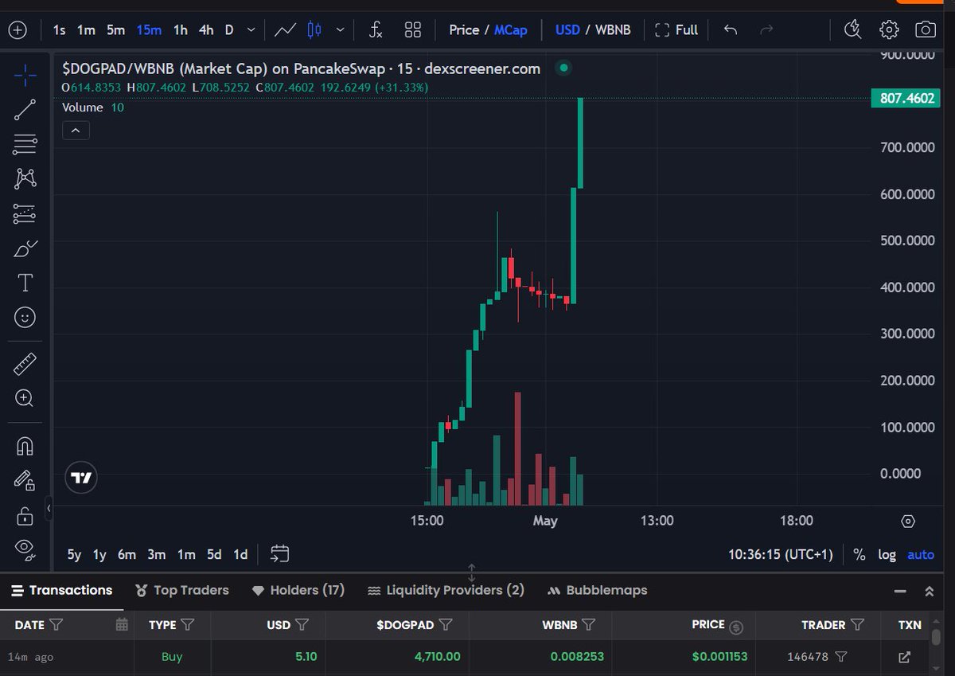Screen dimensions: 955x676
Task: Switch chart to Price mode
Action: 464,30
